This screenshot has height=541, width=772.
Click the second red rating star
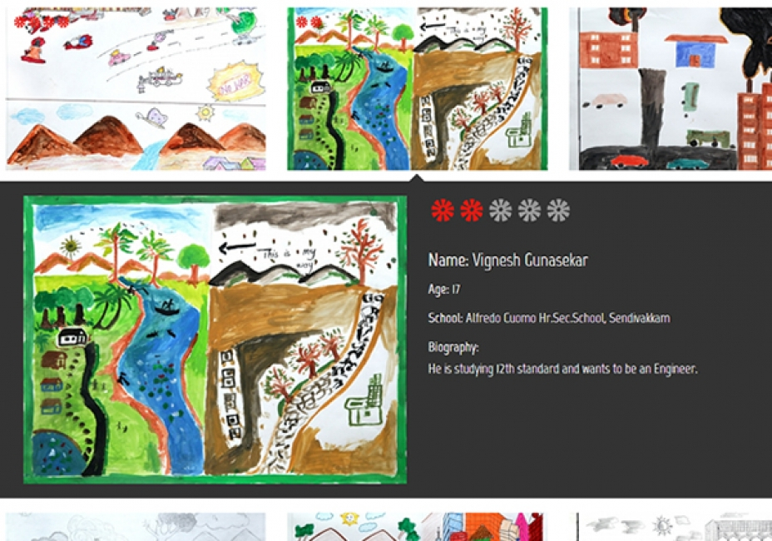(471, 211)
